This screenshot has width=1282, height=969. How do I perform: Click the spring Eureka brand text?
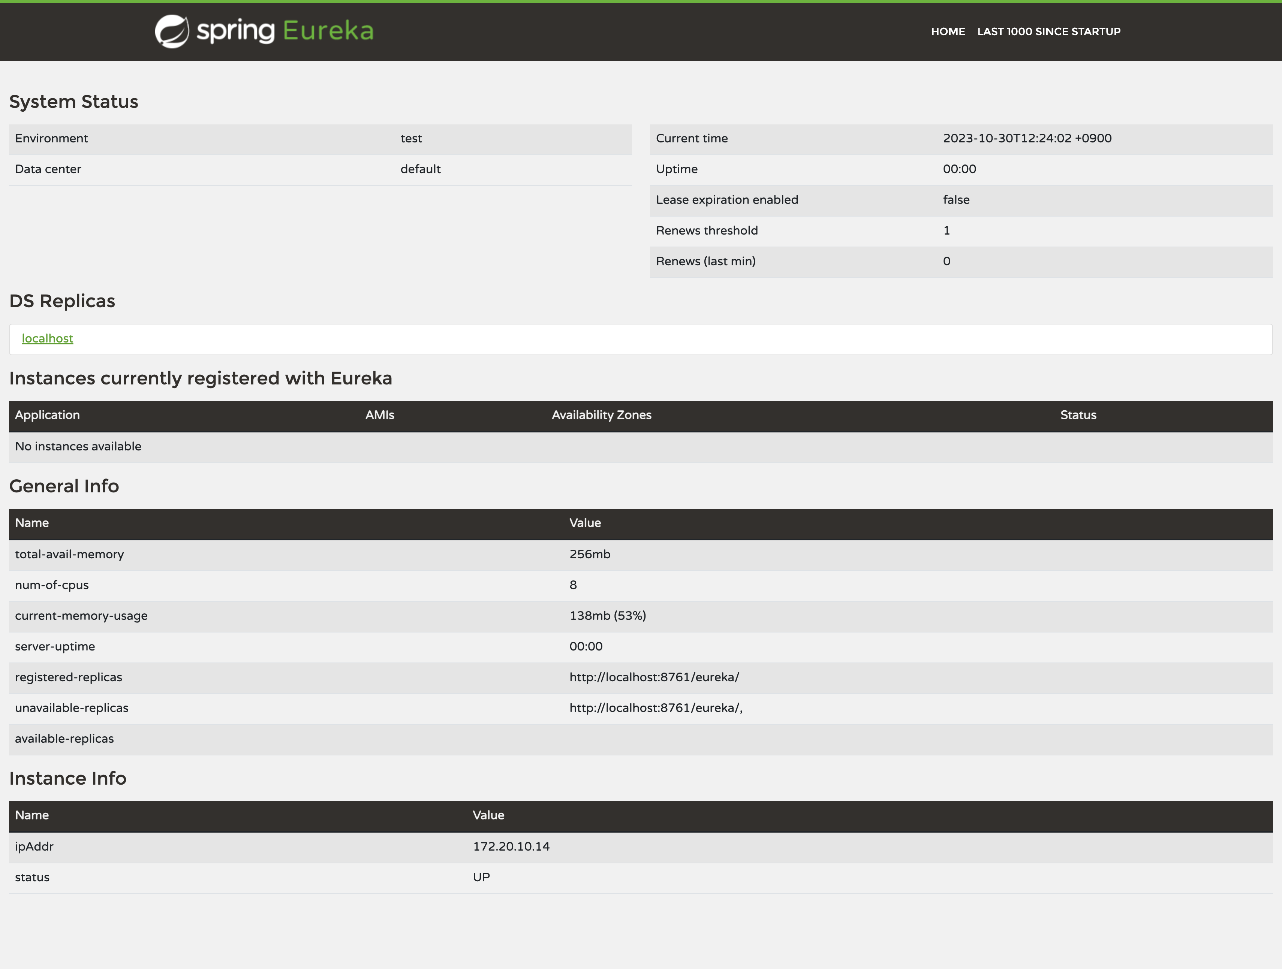[x=285, y=31]
